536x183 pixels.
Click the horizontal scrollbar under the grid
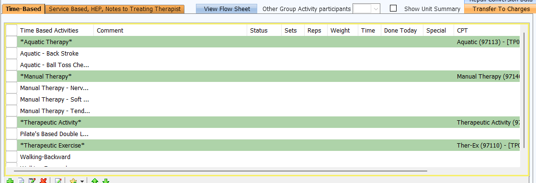click(220, 171)
